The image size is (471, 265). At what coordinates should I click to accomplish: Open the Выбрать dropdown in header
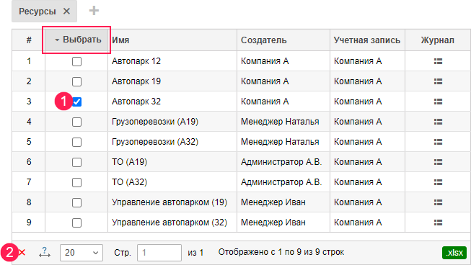[x=76, y=40]
